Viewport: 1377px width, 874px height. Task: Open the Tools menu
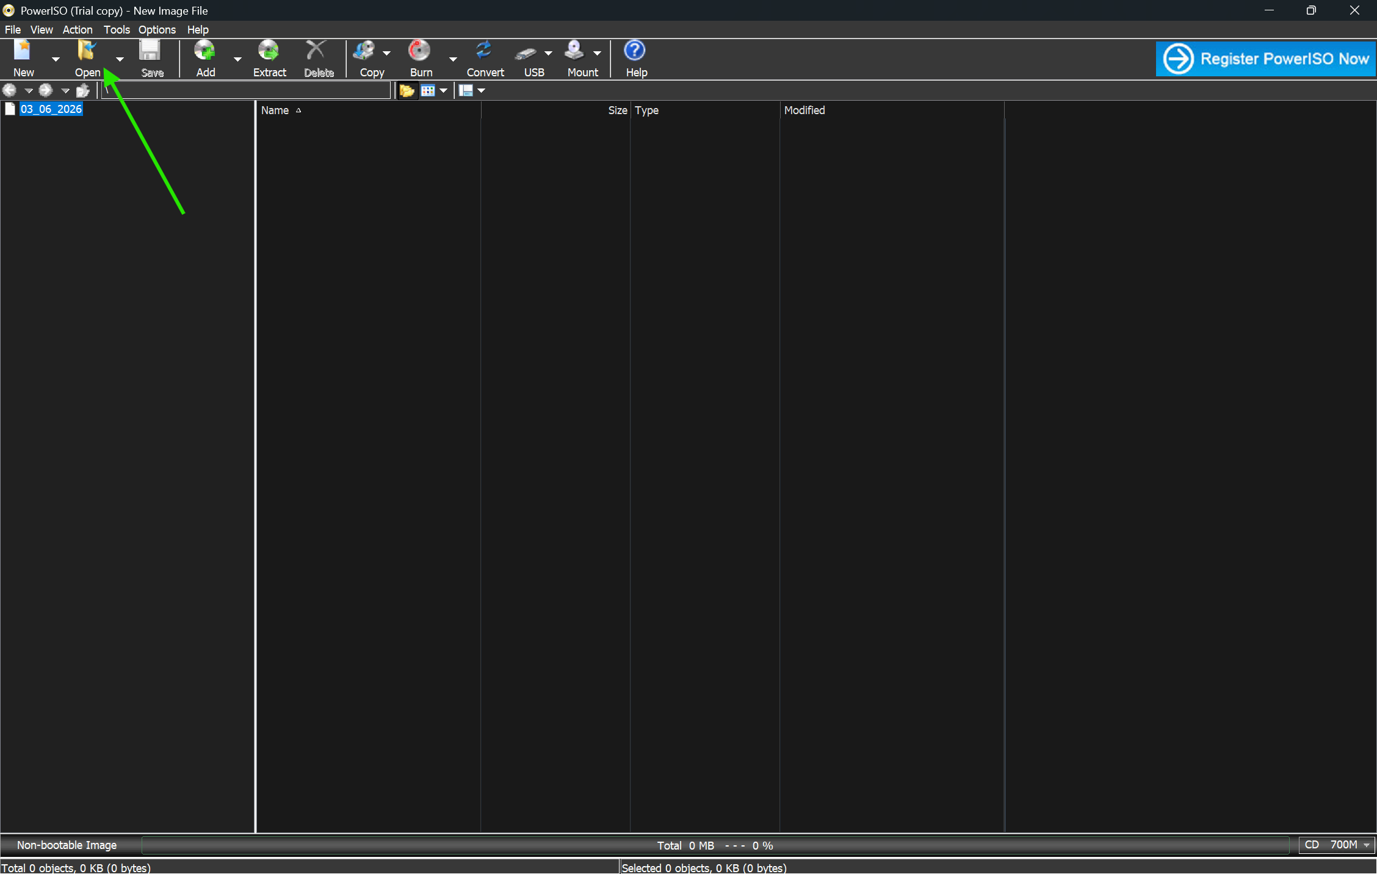pyautogui.click(x=116, y=30)
